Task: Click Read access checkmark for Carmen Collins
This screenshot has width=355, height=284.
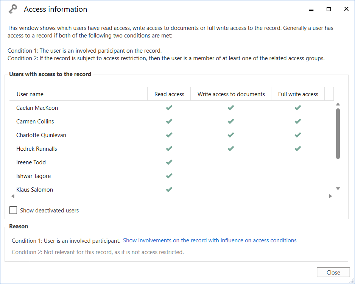Action: (x=169, y=121)
